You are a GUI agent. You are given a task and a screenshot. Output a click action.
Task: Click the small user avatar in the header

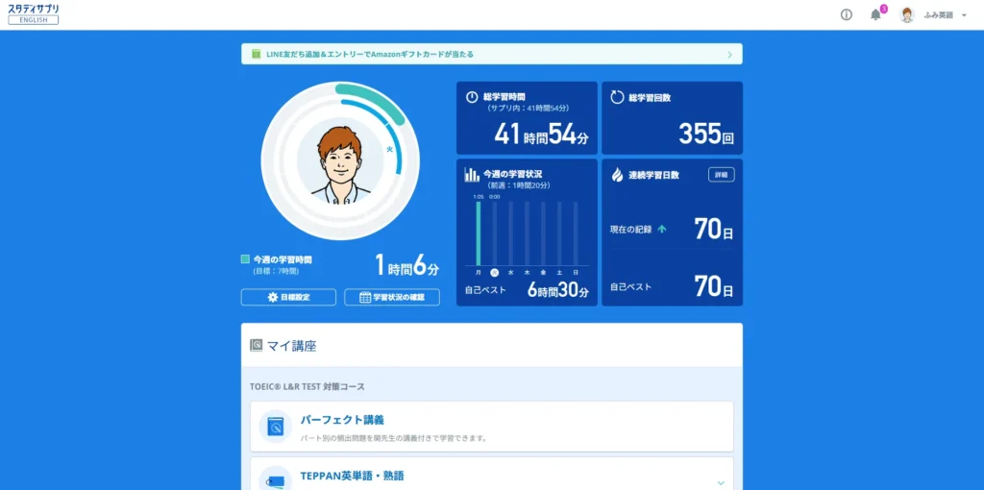(906, 14)
